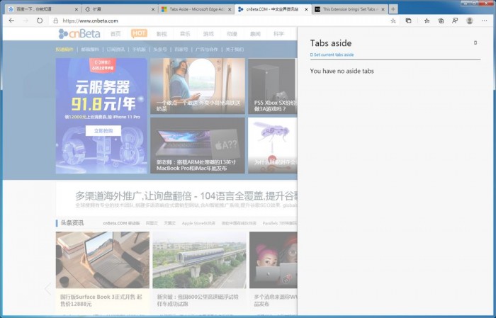This screenshot has width=496, height=318.
Task: Open the Surface Book 3 news thumbnail
Action: pos(103,260)
